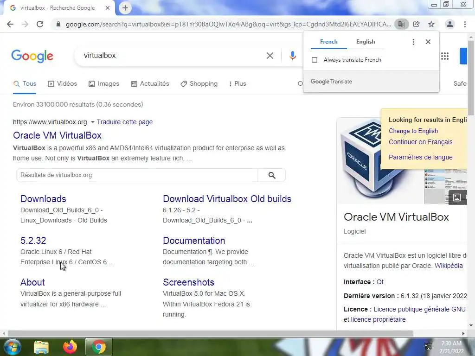Screen dimensions: 475x356
Task: Click the vertical page scrollbar
Action: [x=471, y=77]
